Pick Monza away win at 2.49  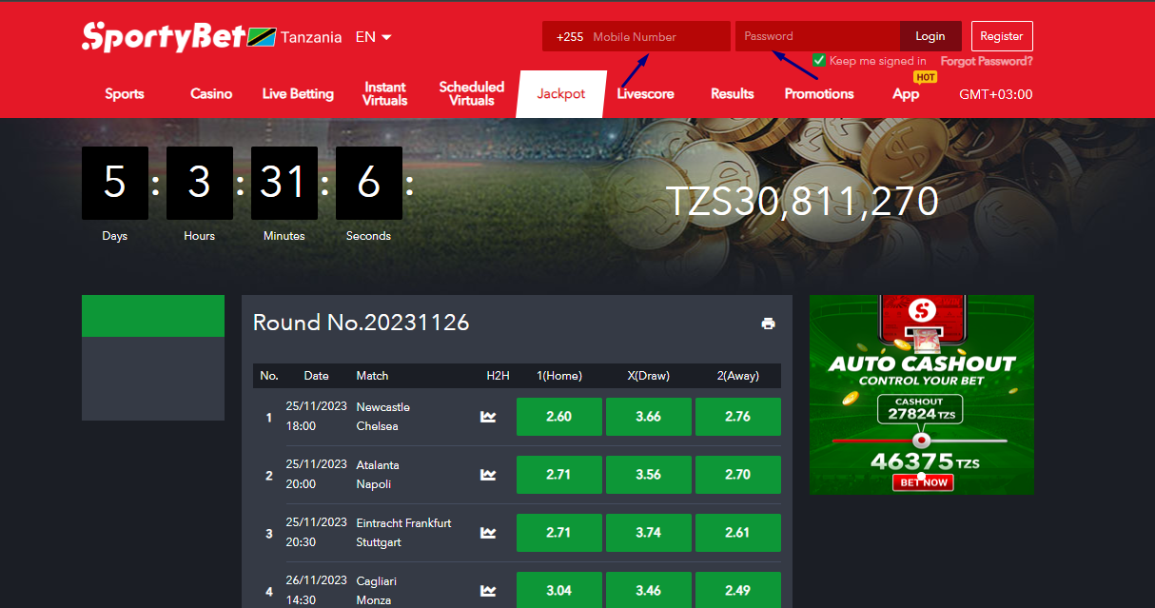(738, 591)
